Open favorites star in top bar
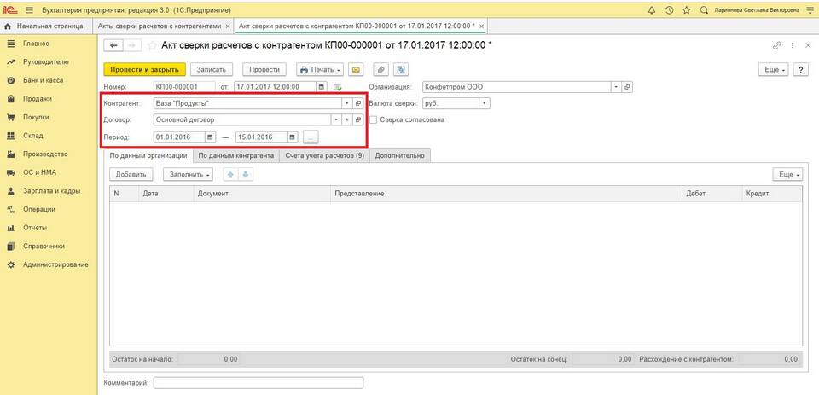The width and height of the screenshot is (819, 395). [686, 9]
